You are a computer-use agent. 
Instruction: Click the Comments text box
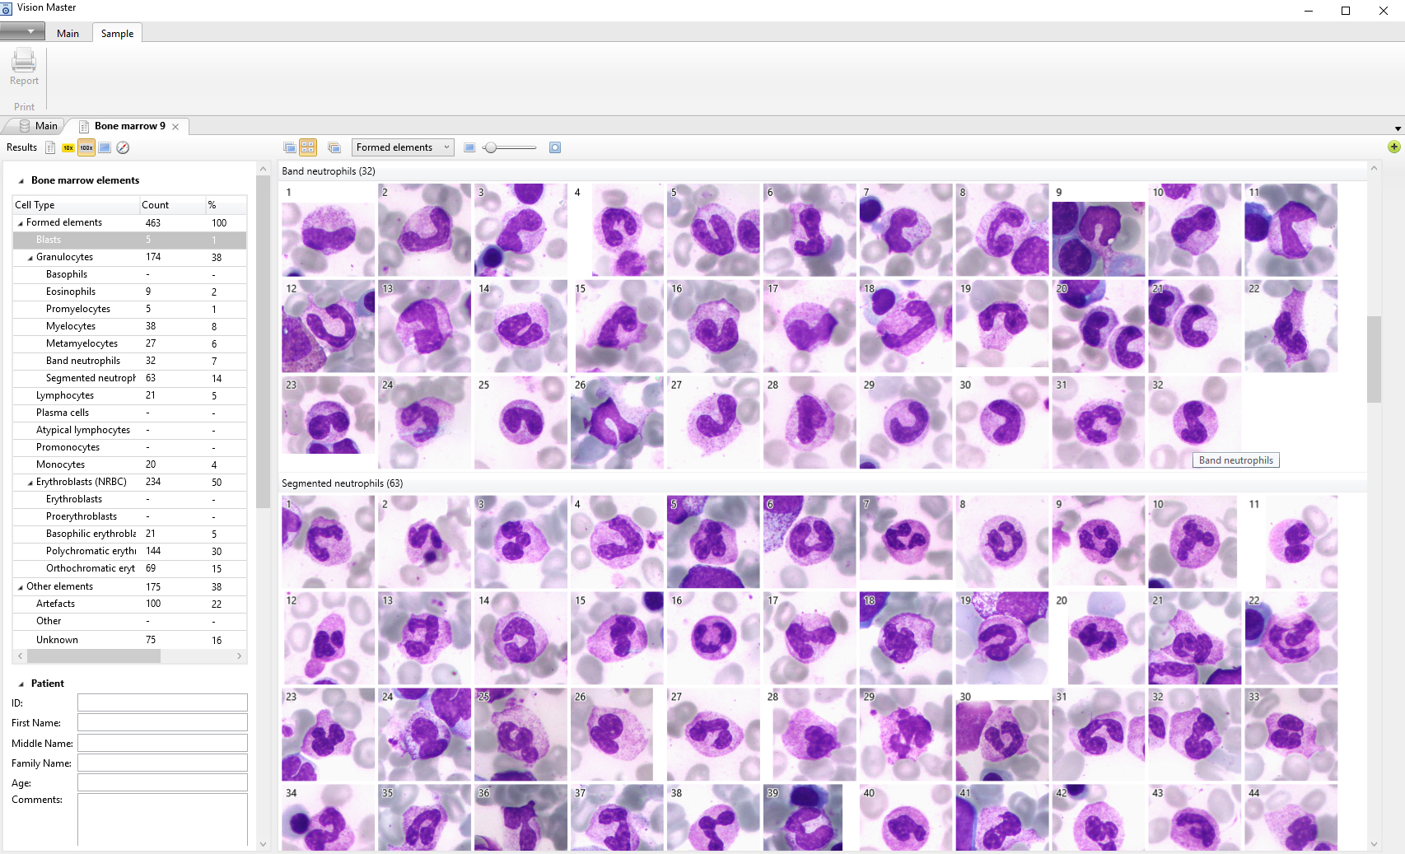[x=162, y=819]
